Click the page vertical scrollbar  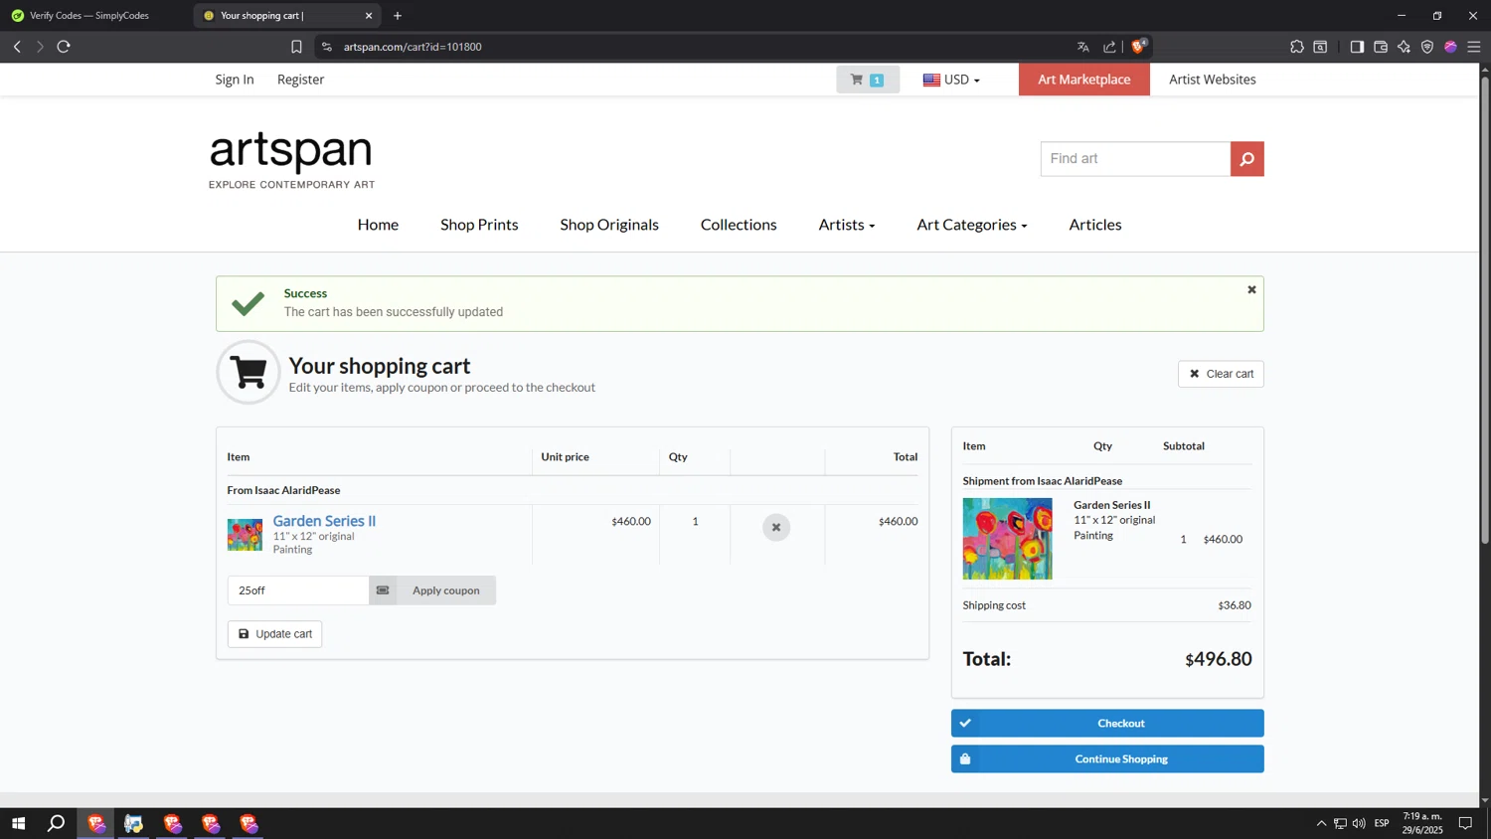(x=1485, y=308)
